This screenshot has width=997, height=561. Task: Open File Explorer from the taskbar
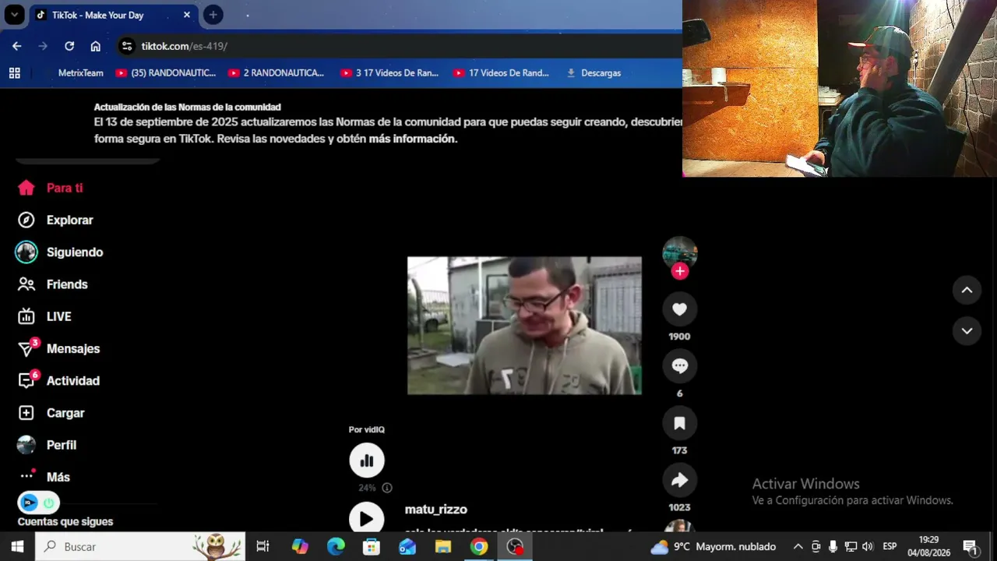click(443, 547)
